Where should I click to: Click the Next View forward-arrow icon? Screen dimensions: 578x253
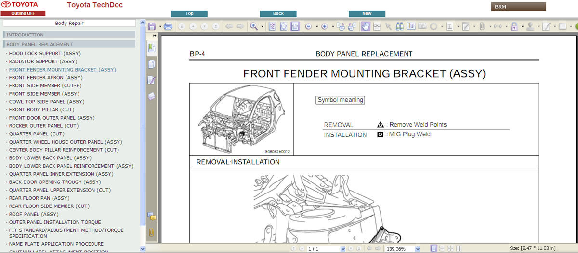(x=240, y=26)
